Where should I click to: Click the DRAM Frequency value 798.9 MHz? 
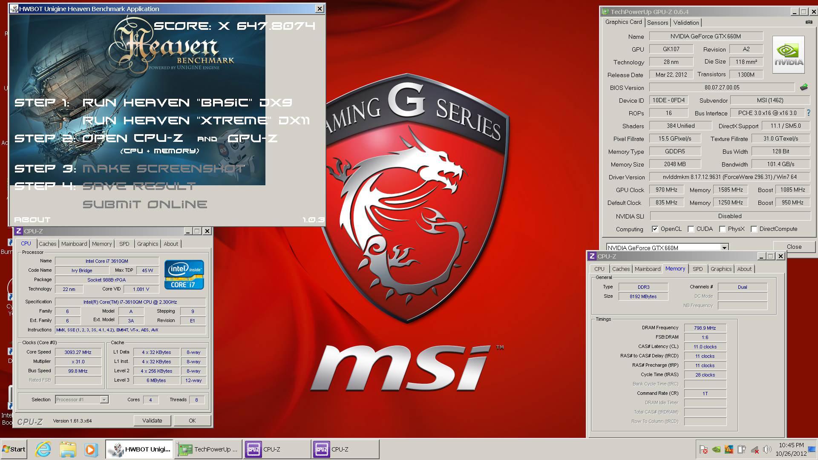pyautogui.click(x=705, y=328)
